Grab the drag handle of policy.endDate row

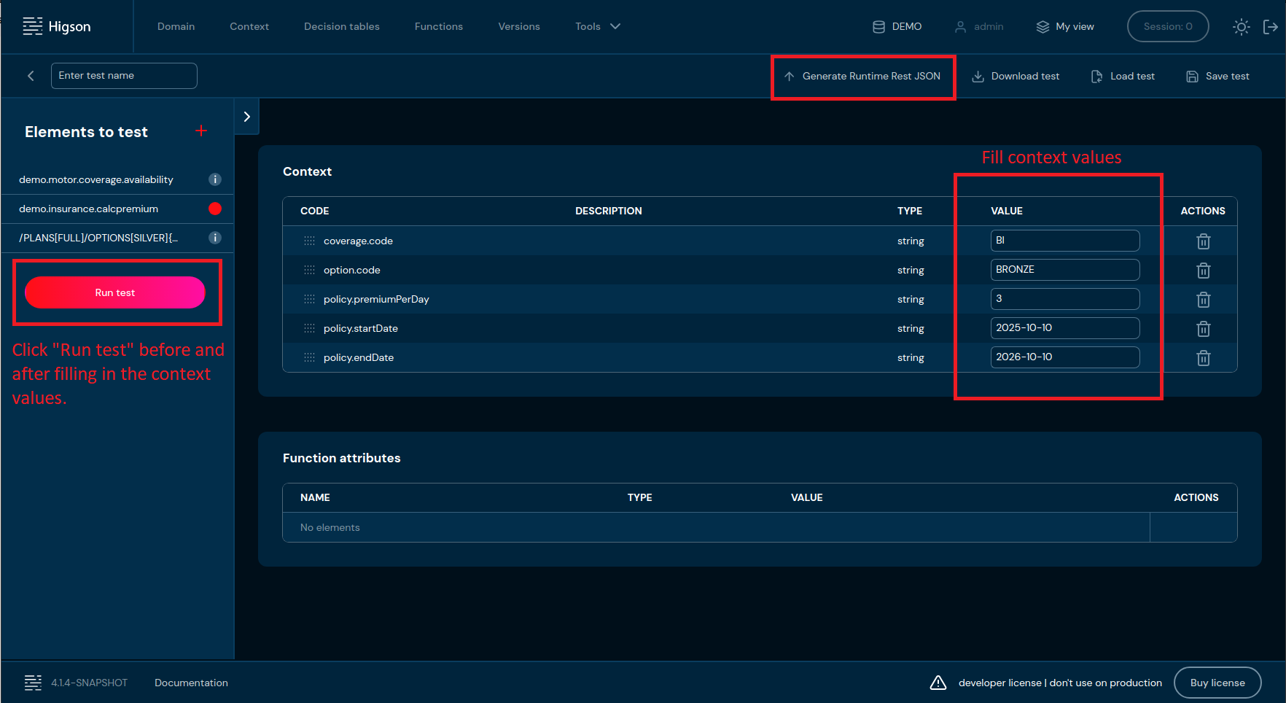tap(309, 357)
